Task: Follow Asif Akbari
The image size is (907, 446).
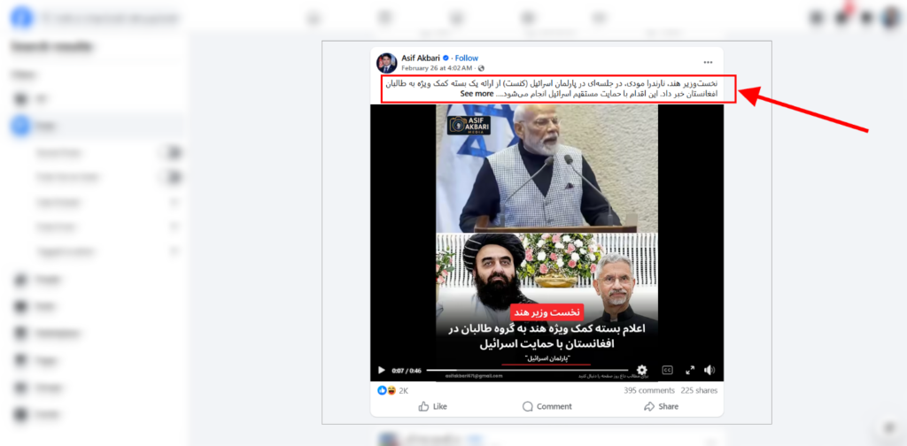Action: 466,58
